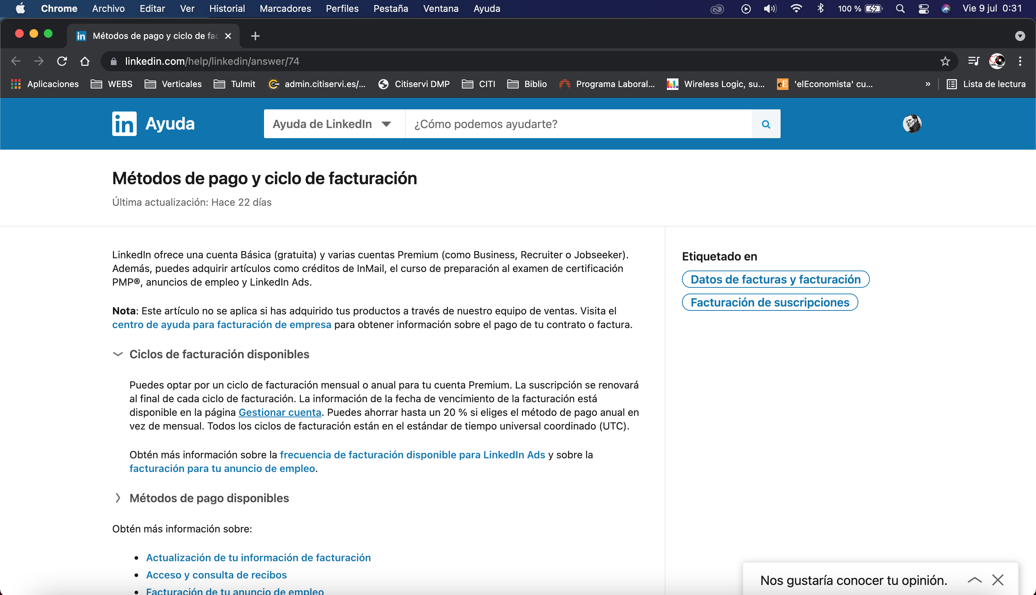This screenshot has width=1036, height=595.
Task: Open the Aplicaciones grid shortcut
Action: pyautogui.click(x=45, y=84)
